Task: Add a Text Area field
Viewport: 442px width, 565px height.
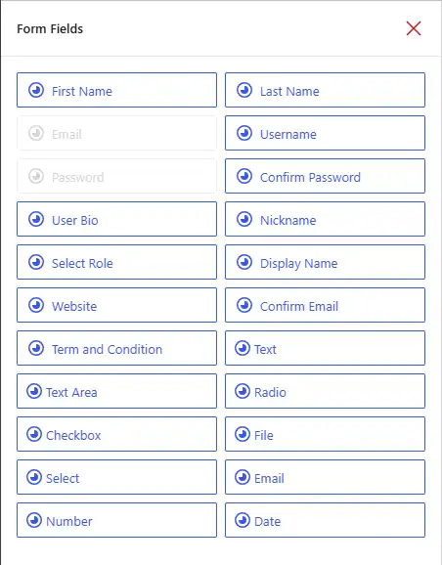Action: pyautogui.click(x=116, y=391)
